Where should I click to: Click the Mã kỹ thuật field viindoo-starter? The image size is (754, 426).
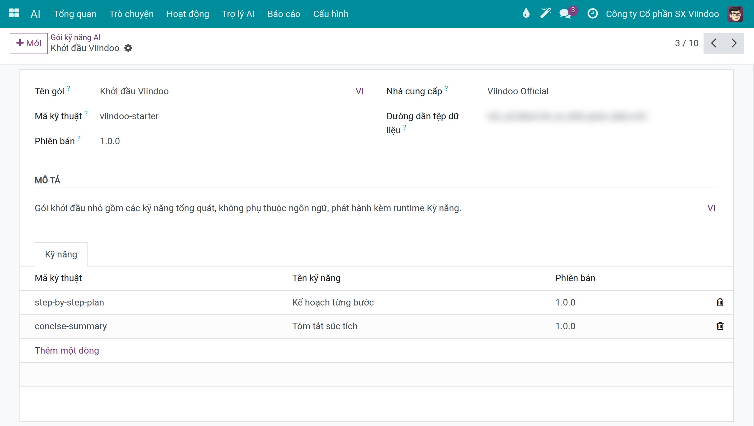click(224, 116)
